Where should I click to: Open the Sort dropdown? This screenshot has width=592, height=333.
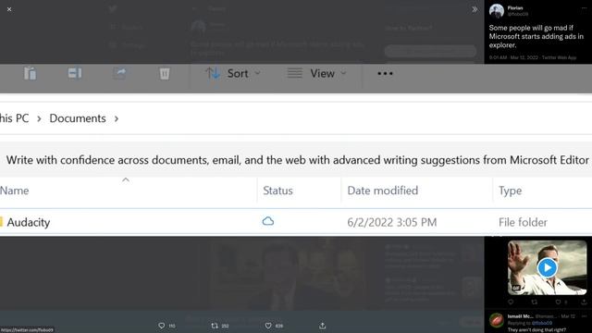[x=232, y=73]
